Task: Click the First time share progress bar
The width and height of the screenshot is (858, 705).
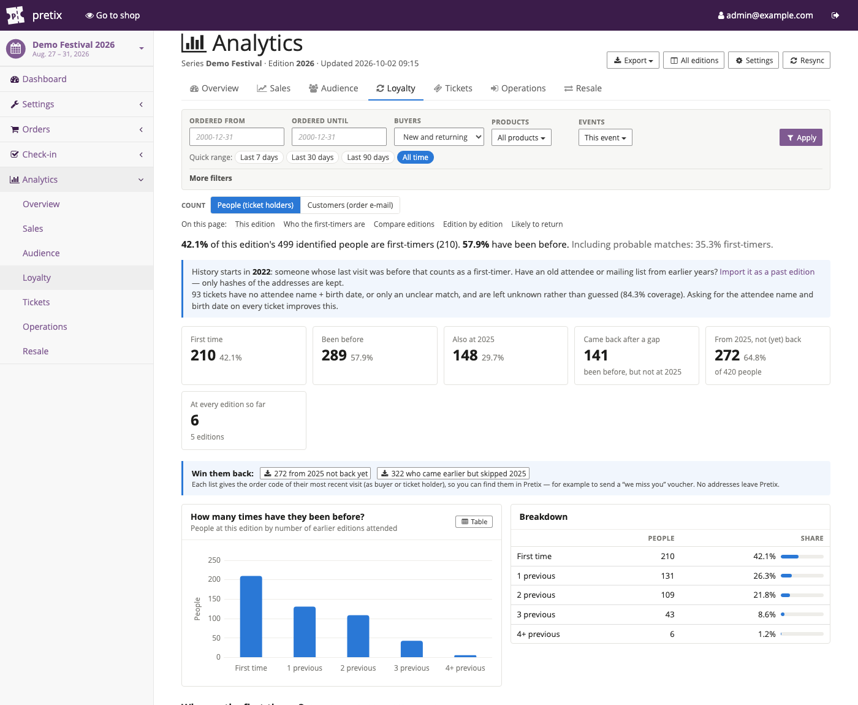Action: (802, 557)
